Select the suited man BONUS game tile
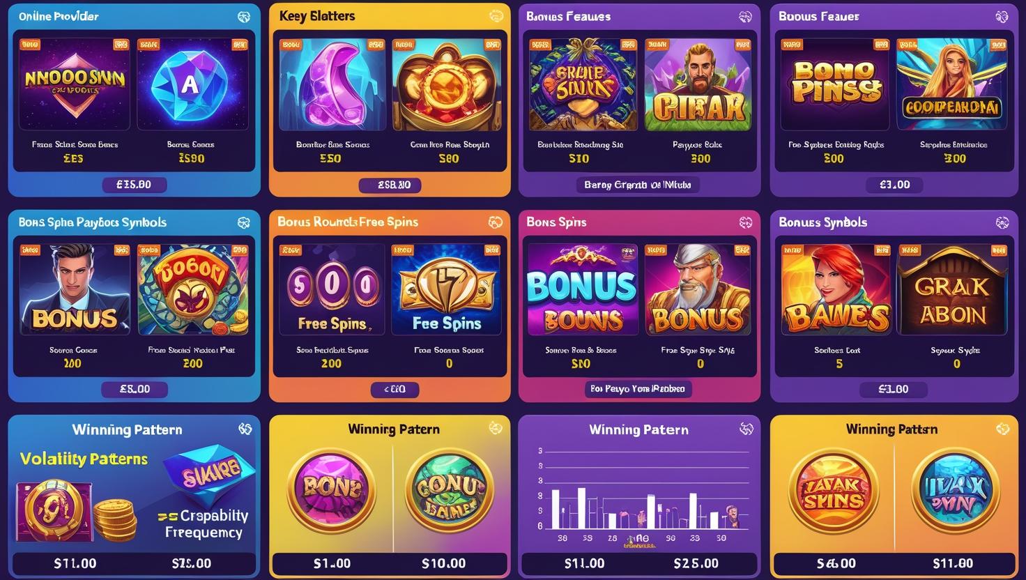 [x=74, y=290]
